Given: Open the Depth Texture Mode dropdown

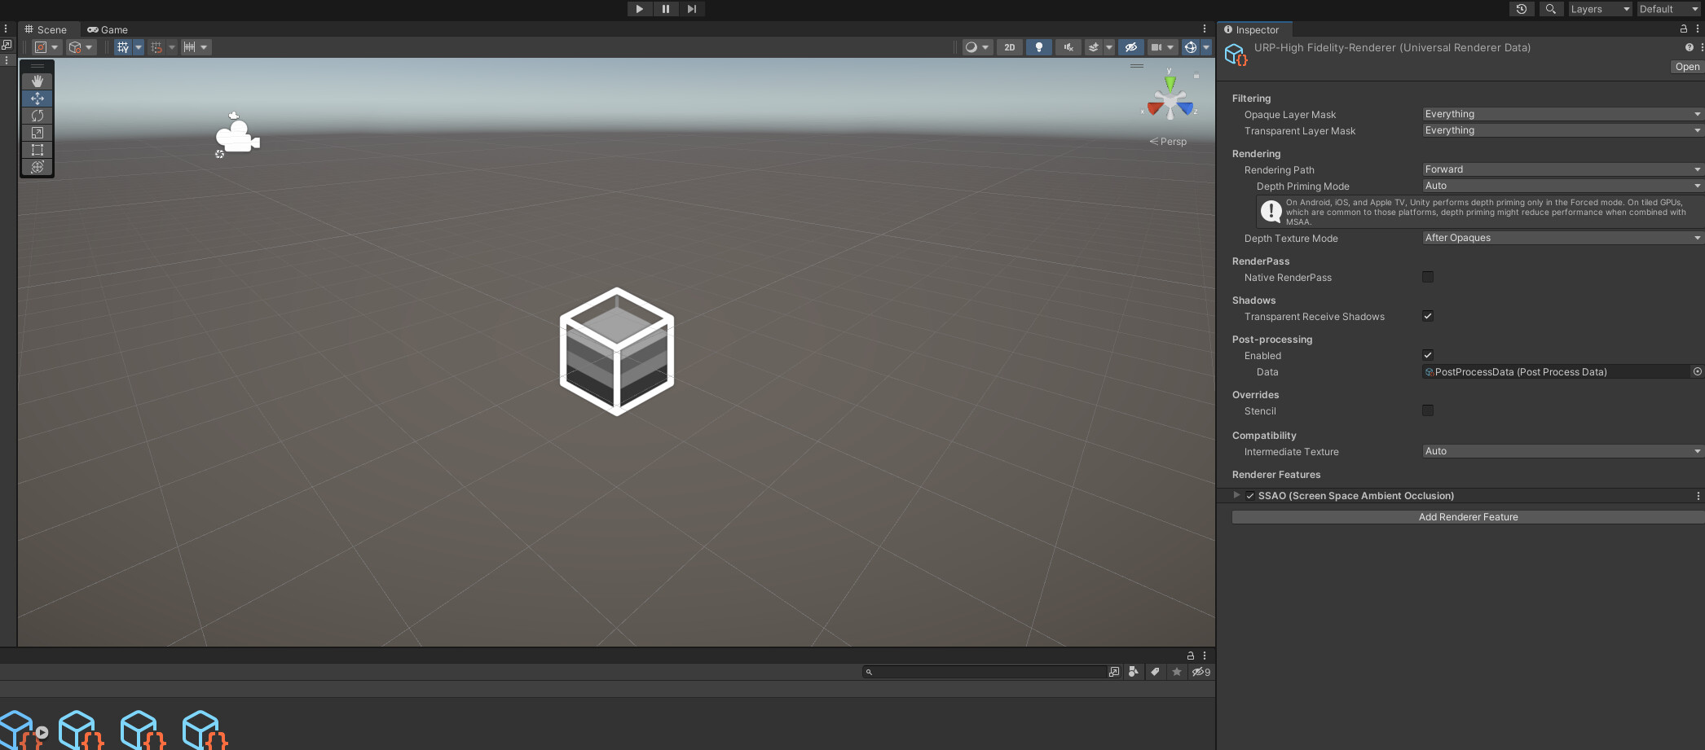Looking at the screenshot, I should pos(1560,238).
